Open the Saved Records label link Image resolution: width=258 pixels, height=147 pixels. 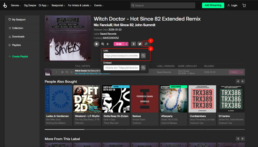(x=108, y=34)
